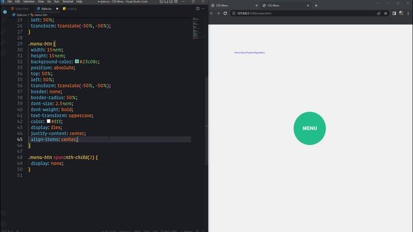Open the Accounts icon in activity bar
413x232 pixels.
click(4, 213)
